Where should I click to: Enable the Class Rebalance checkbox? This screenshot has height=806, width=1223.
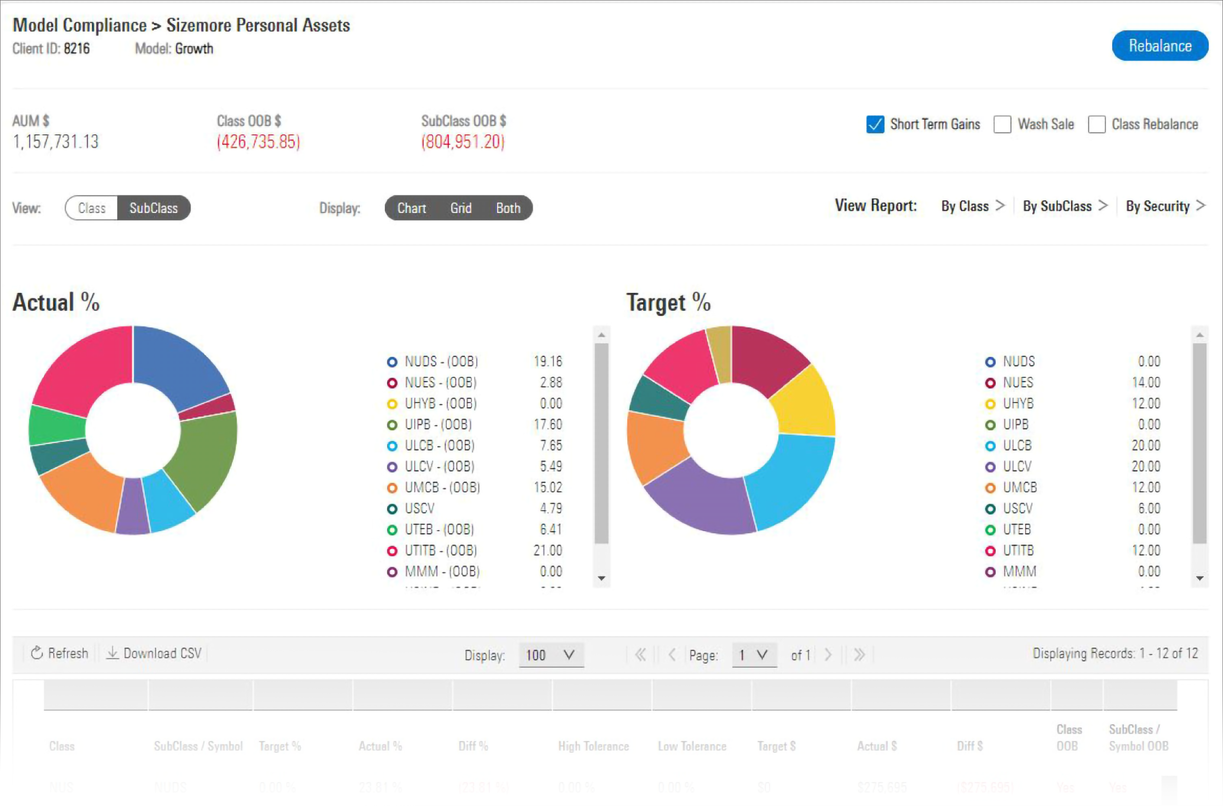point(1096,124)
